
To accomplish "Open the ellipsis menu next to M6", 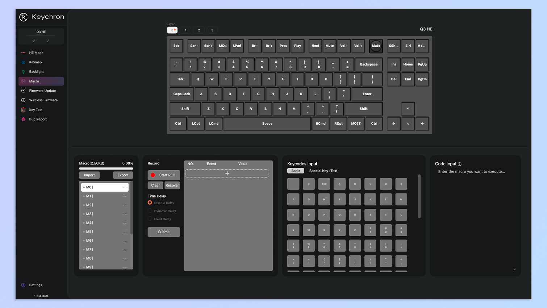I will click(125, 241).
